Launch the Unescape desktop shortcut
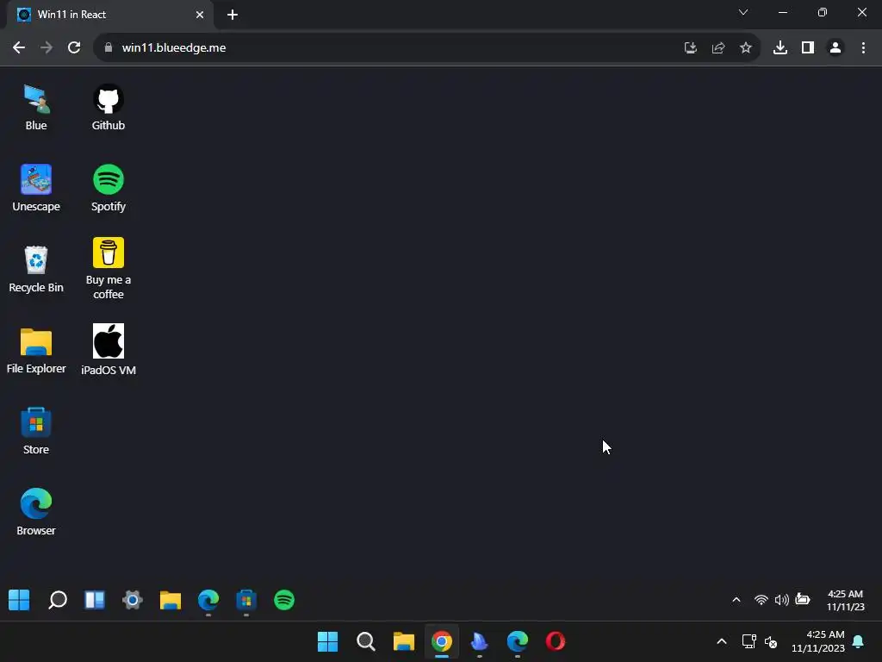Screen dimensions: 882x662 pyautogui.click(x=36, y=189)
